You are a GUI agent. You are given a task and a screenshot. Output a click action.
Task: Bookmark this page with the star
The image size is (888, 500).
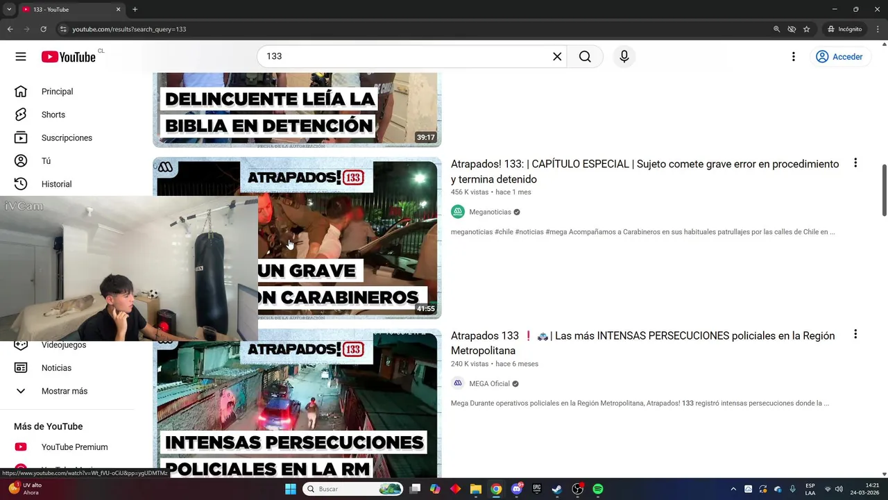[806, 29]
